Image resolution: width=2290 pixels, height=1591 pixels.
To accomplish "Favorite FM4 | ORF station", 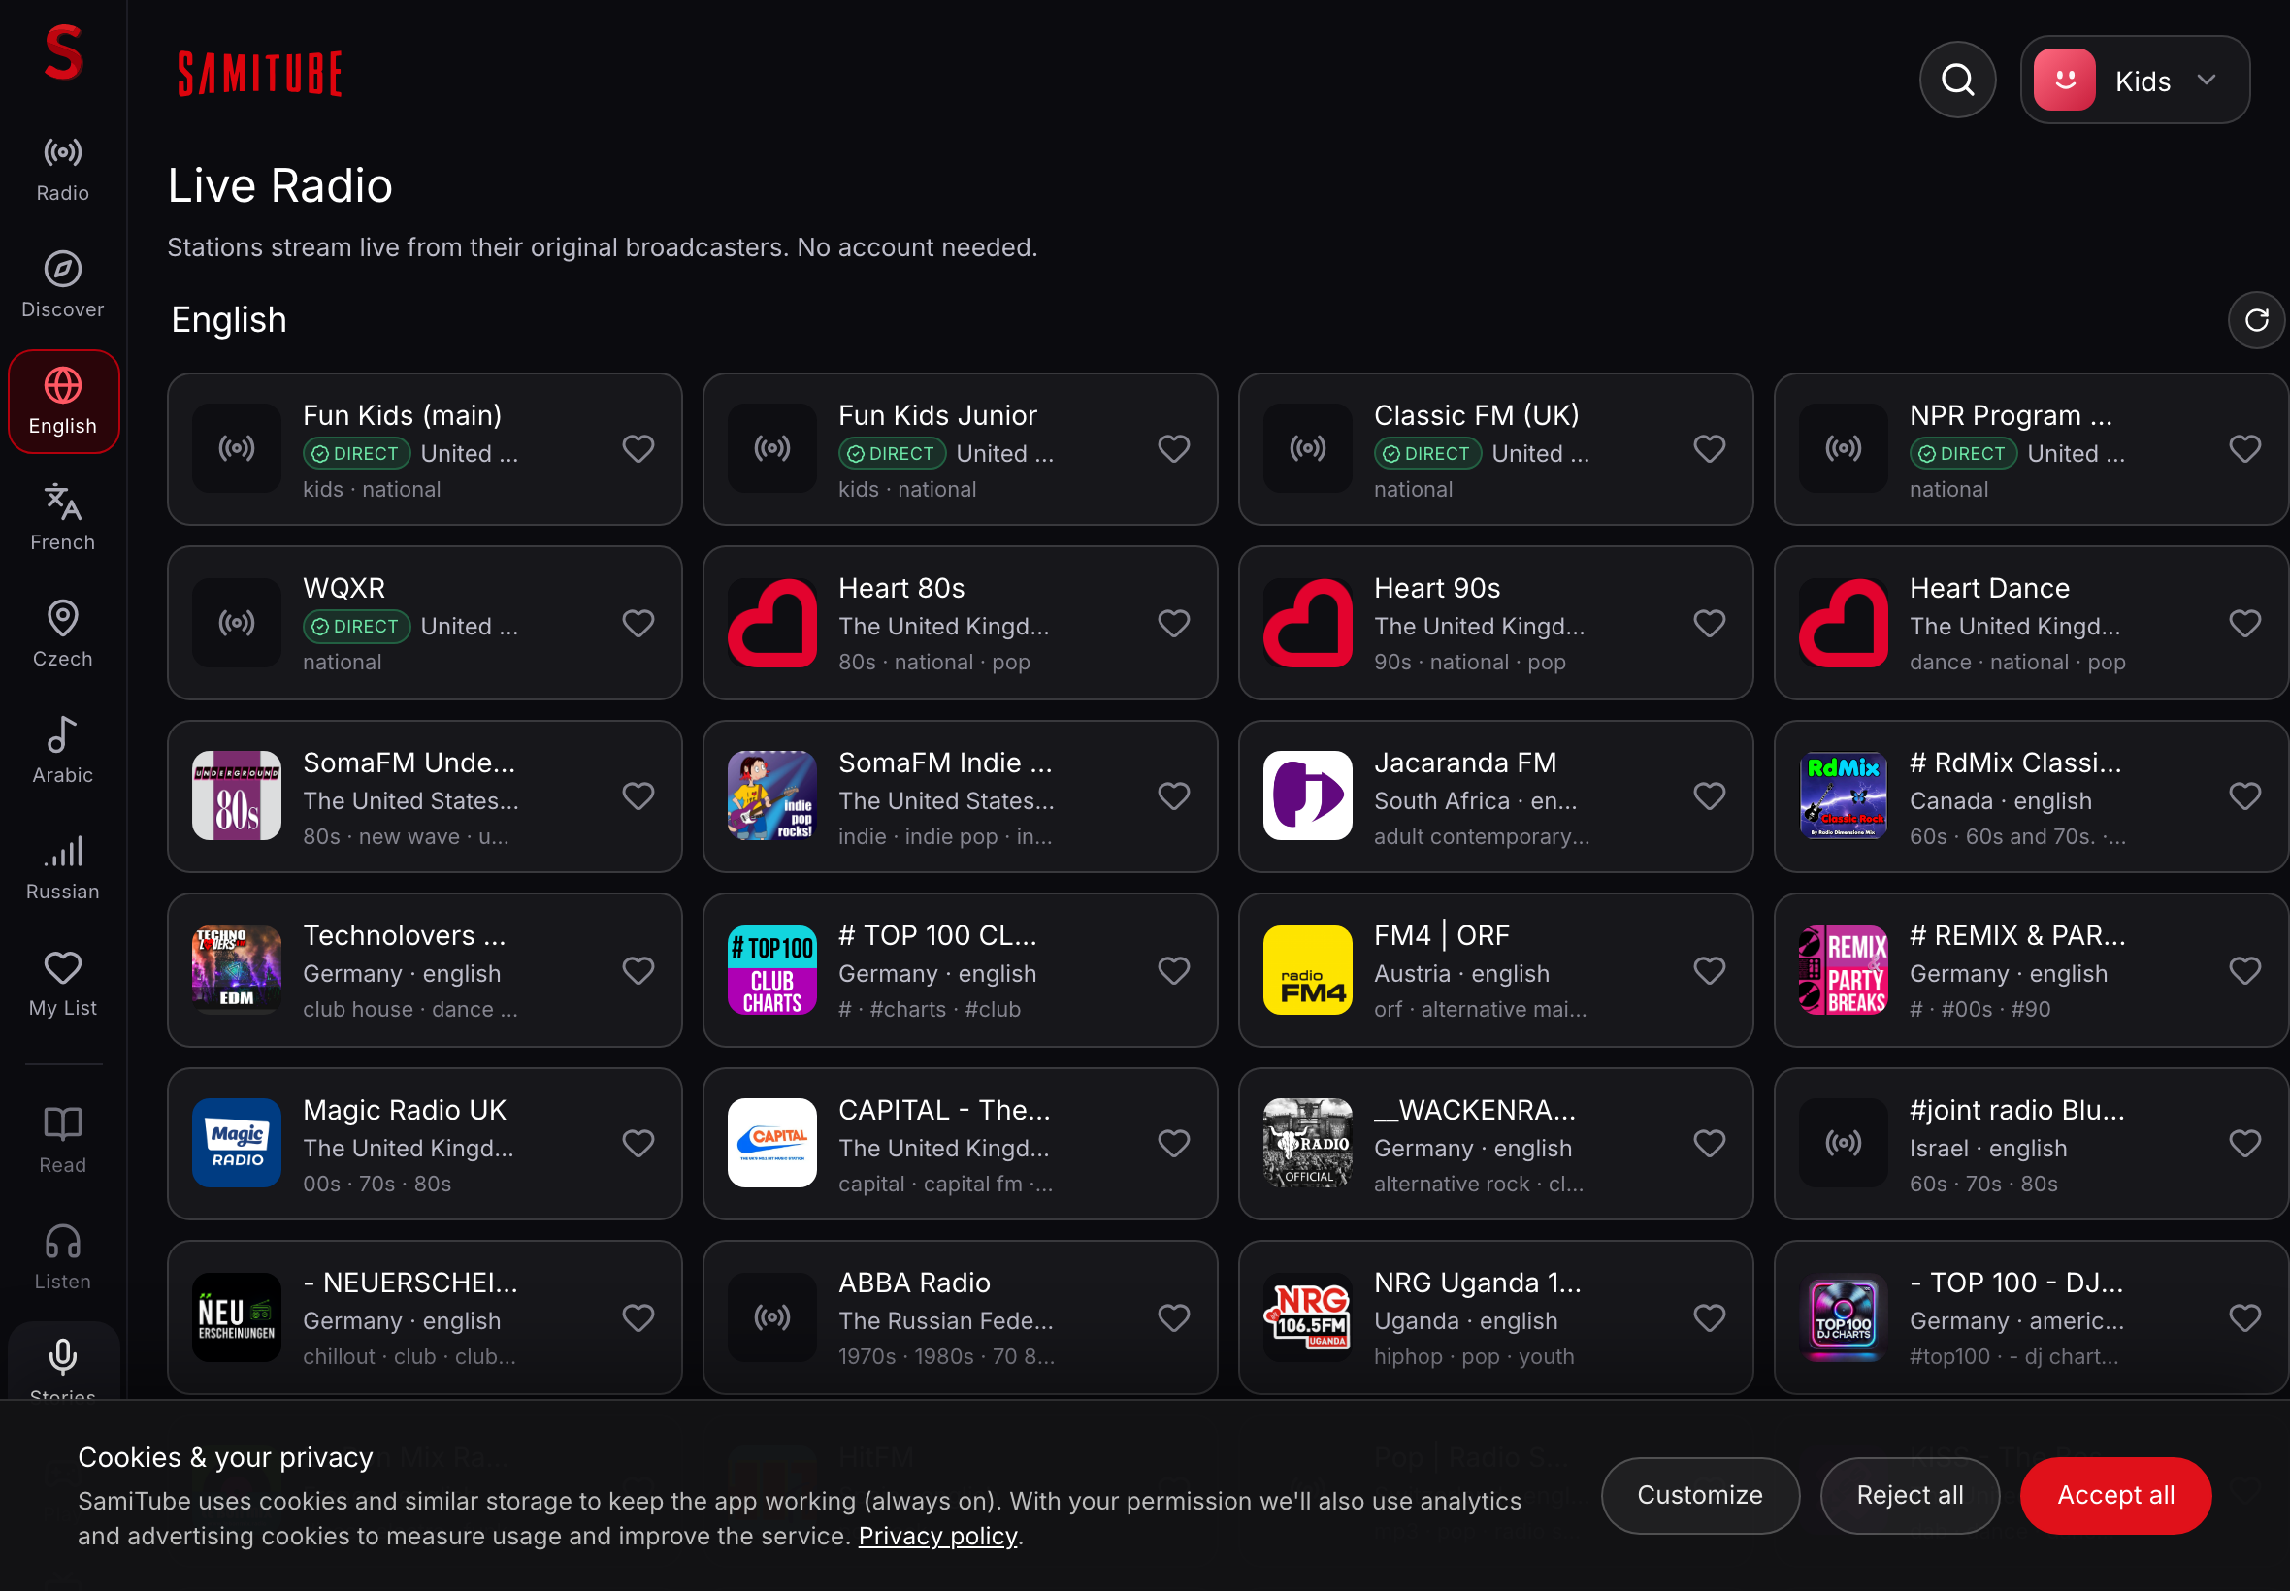I will point(1709,971).
